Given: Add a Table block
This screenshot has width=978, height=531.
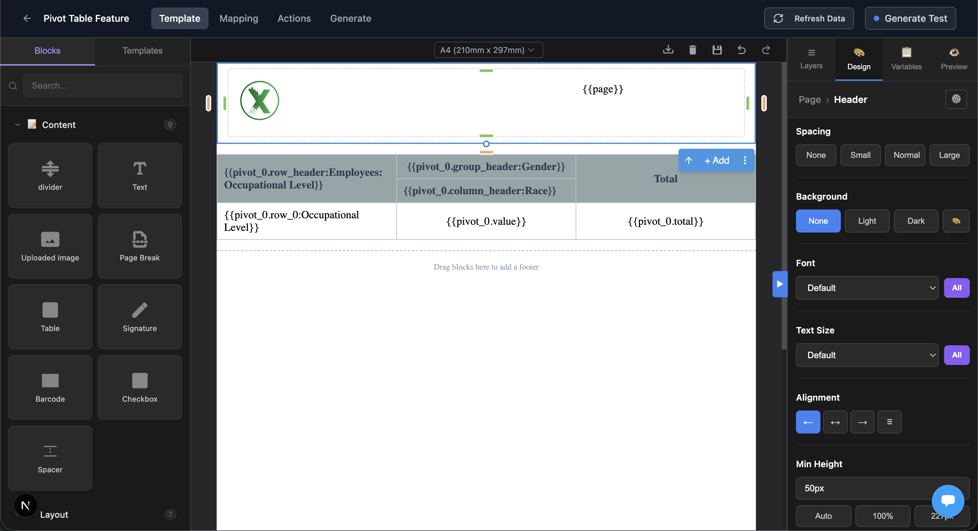Looking at the screenshot, I should (x=50, y=316).
